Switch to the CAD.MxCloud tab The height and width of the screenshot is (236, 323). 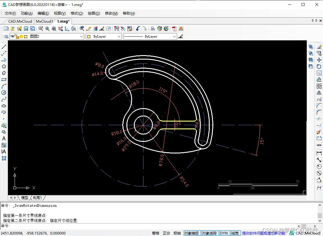tap(20, 21)
